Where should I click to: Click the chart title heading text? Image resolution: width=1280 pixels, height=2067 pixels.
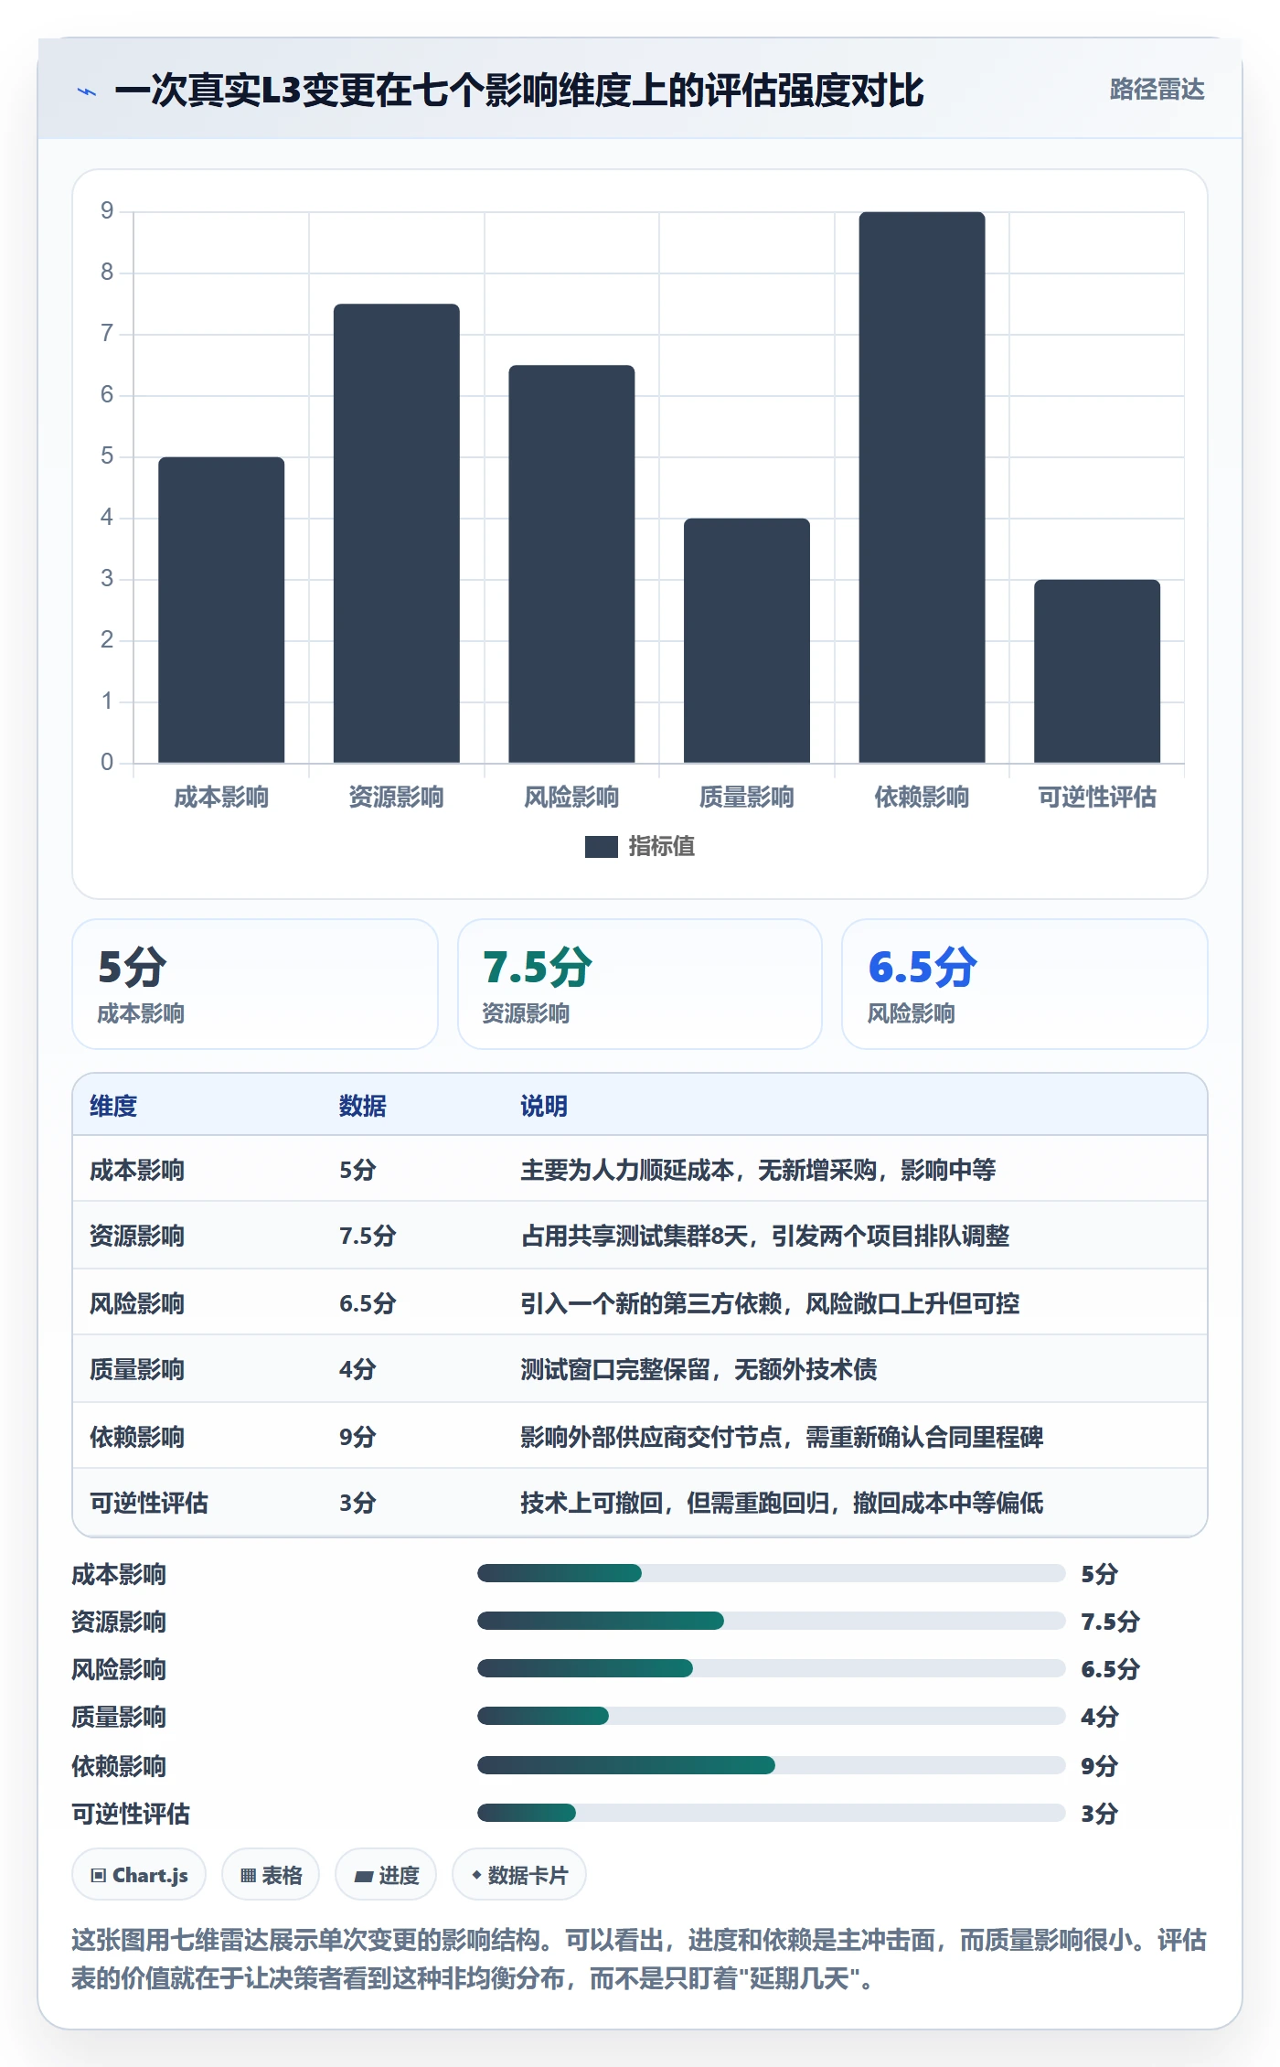point(519,91)
